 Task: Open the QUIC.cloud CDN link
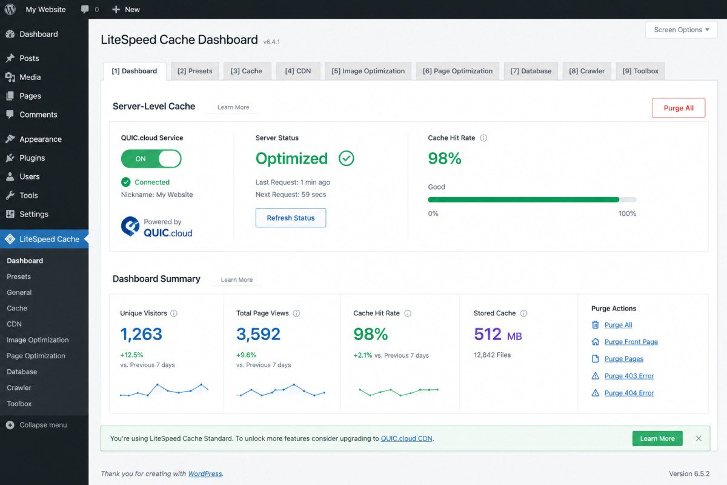(x=407, y=438)
